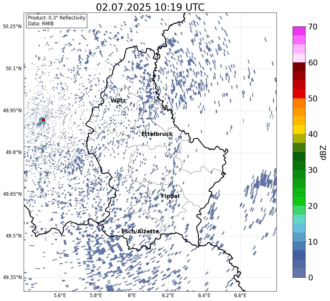Click the colorbar tick label 40
The height and width of the screenshot is (301, 330).
point(312,134)
